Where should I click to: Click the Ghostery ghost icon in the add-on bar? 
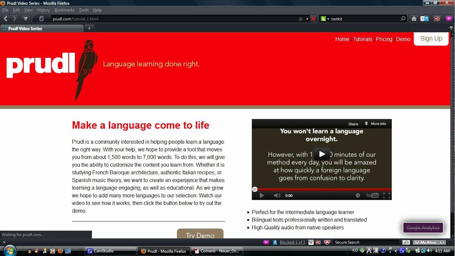click(x=275, y=242)
